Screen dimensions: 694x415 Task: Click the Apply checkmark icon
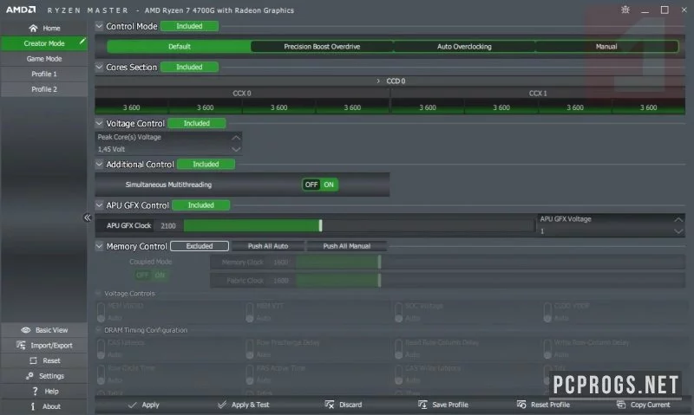click(x=132, y=405)
